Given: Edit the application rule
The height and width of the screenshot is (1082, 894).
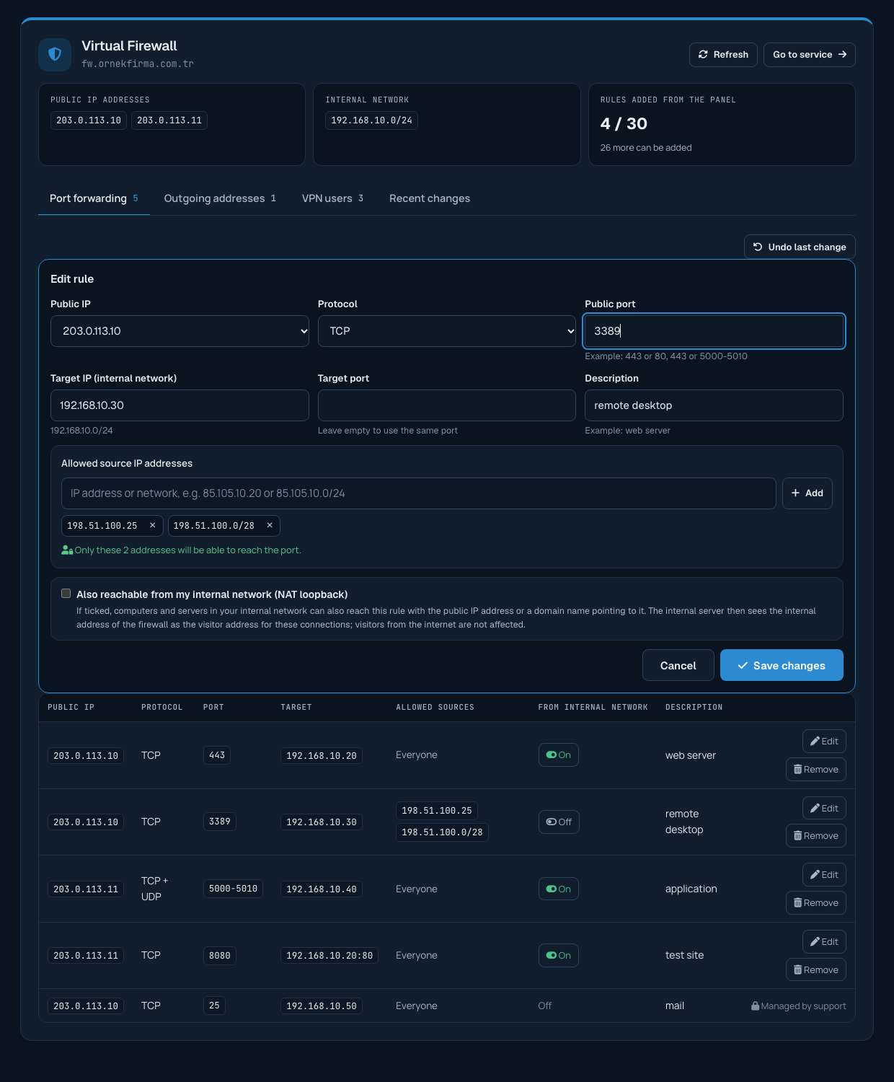Looking at the screenshot, I should 824,875.
